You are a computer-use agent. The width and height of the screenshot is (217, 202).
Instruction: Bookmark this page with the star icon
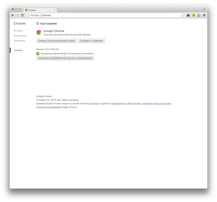[182, 15]
